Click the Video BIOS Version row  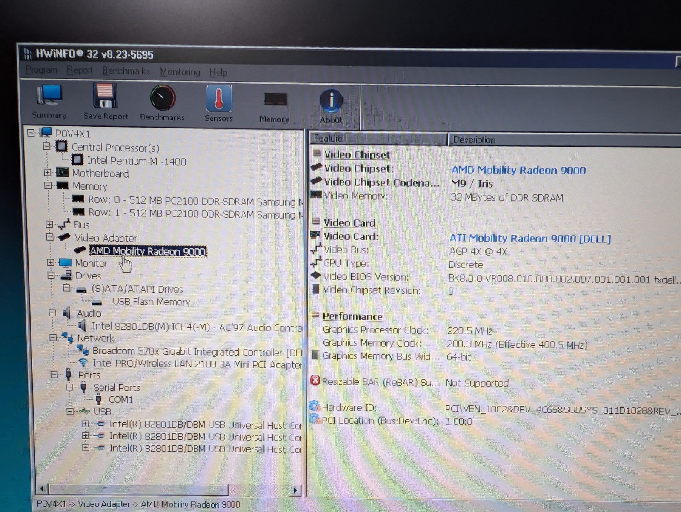(x=496, y=278)
